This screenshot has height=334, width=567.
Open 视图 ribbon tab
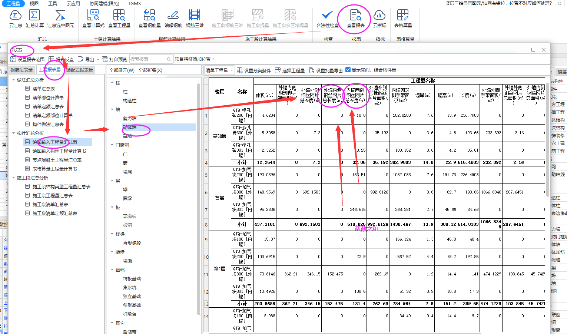tap(34, 3)
